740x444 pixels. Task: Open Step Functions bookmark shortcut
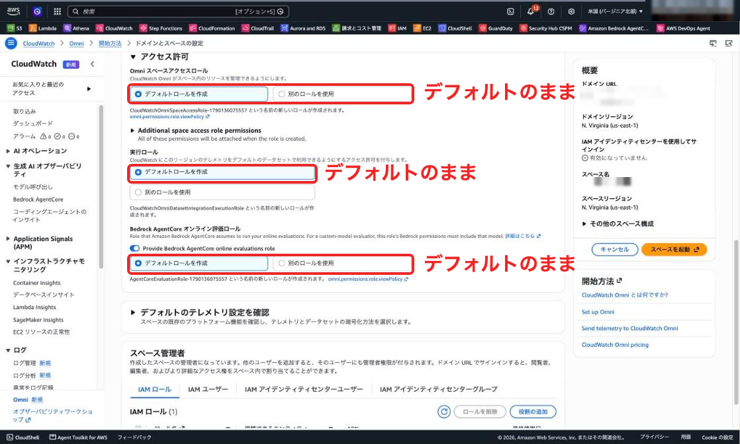tap(161, 28)
